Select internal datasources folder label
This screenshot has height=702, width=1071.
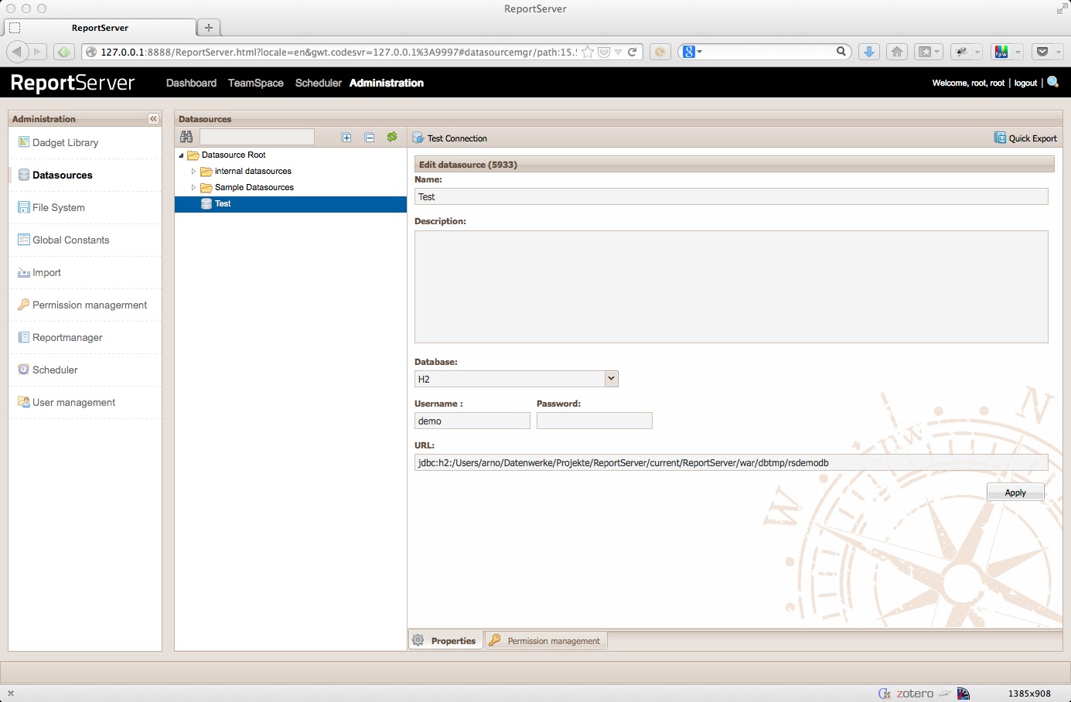coord(253,172)
